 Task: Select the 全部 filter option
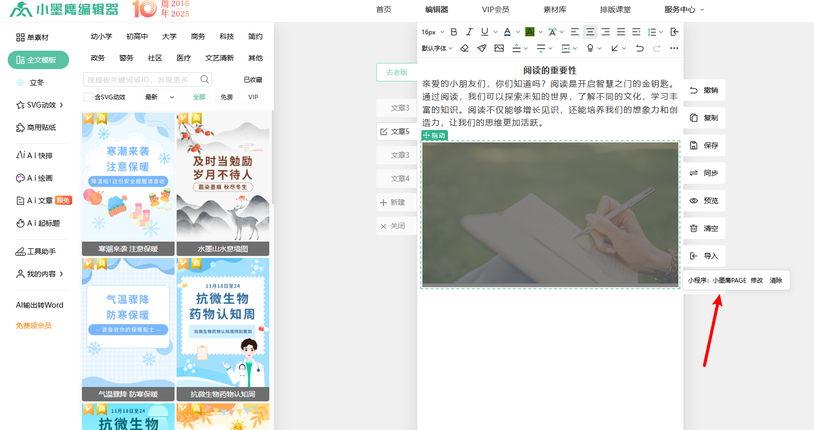click(199, 97)
